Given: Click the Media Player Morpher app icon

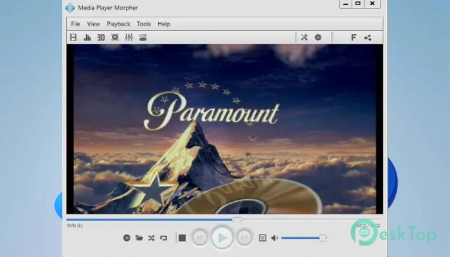Looking at the screenshot, I should point(70,8).
